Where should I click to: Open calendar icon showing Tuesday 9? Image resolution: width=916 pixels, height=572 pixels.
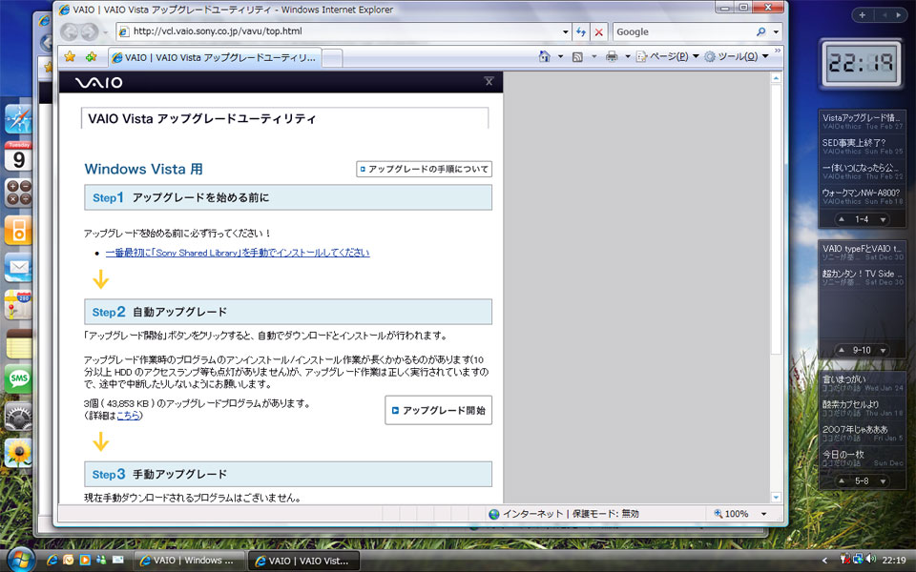coord(18,155)
